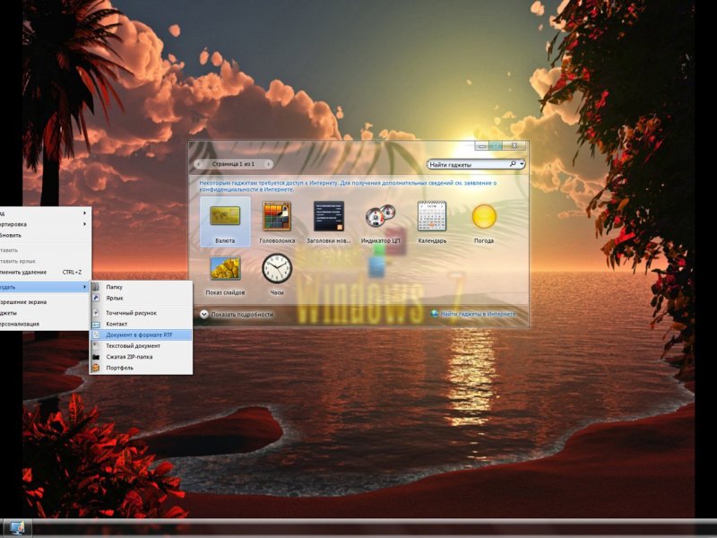Open Найти гаджеты в Интернете link
This screenshot has width=717, height=538.
[473, 314]
